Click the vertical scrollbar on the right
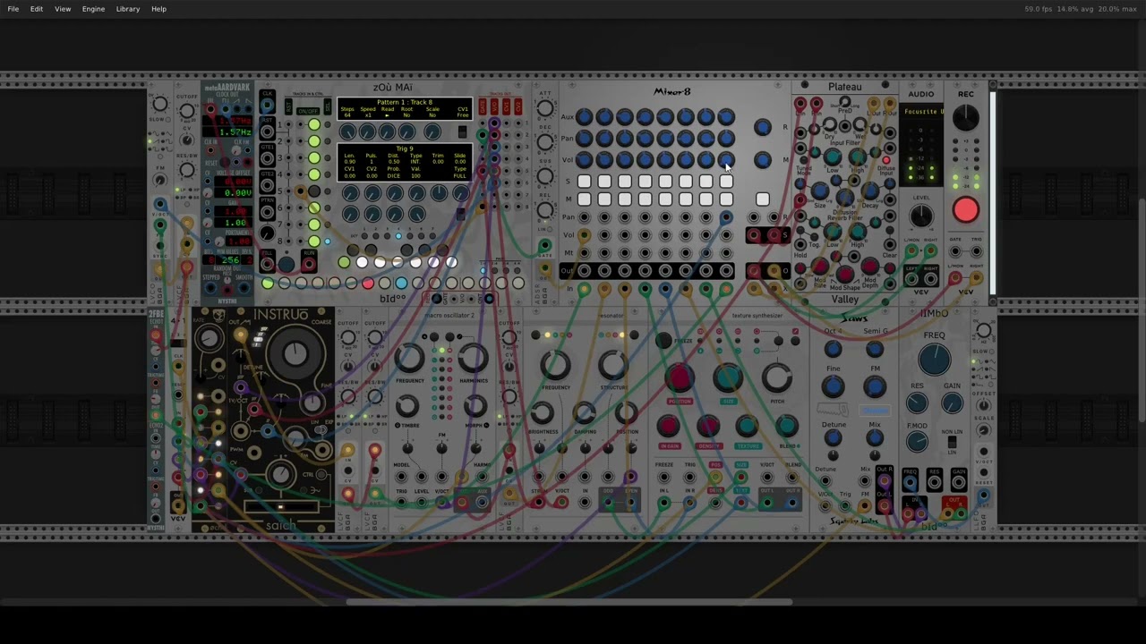The width and height of the screenshot is (1146, 644). pos(1142,309)
